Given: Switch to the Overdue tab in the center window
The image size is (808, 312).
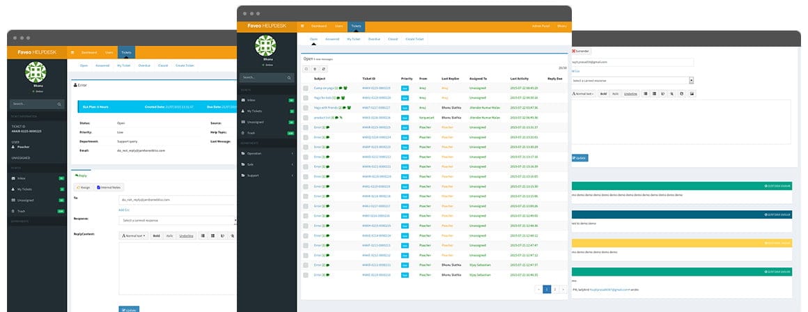Looking at the screenshot, I should (374, 39).
